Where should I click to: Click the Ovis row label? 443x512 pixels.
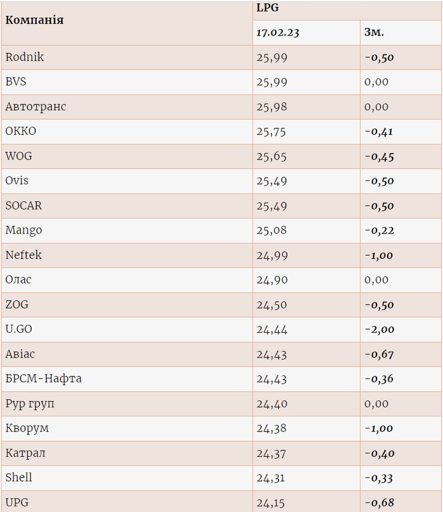[x=17, y=181]
